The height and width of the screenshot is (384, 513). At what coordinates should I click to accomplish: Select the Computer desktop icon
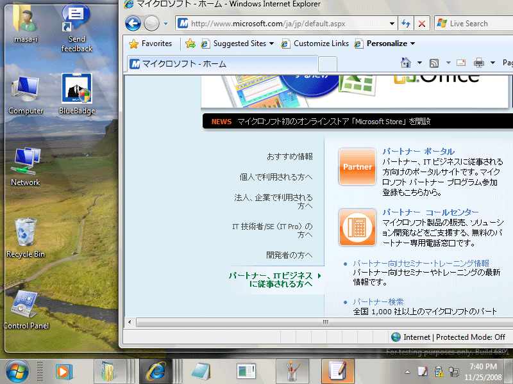point(26,95)
